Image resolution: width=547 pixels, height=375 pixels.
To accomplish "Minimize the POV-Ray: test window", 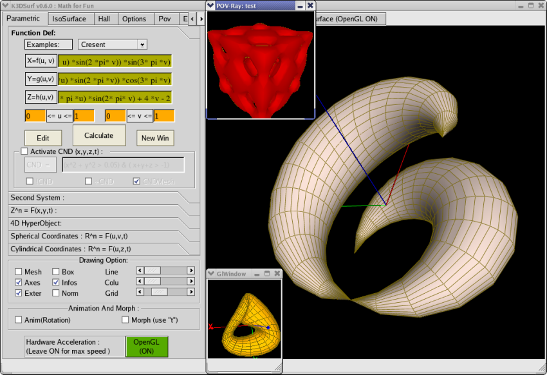I will [301, 5].
